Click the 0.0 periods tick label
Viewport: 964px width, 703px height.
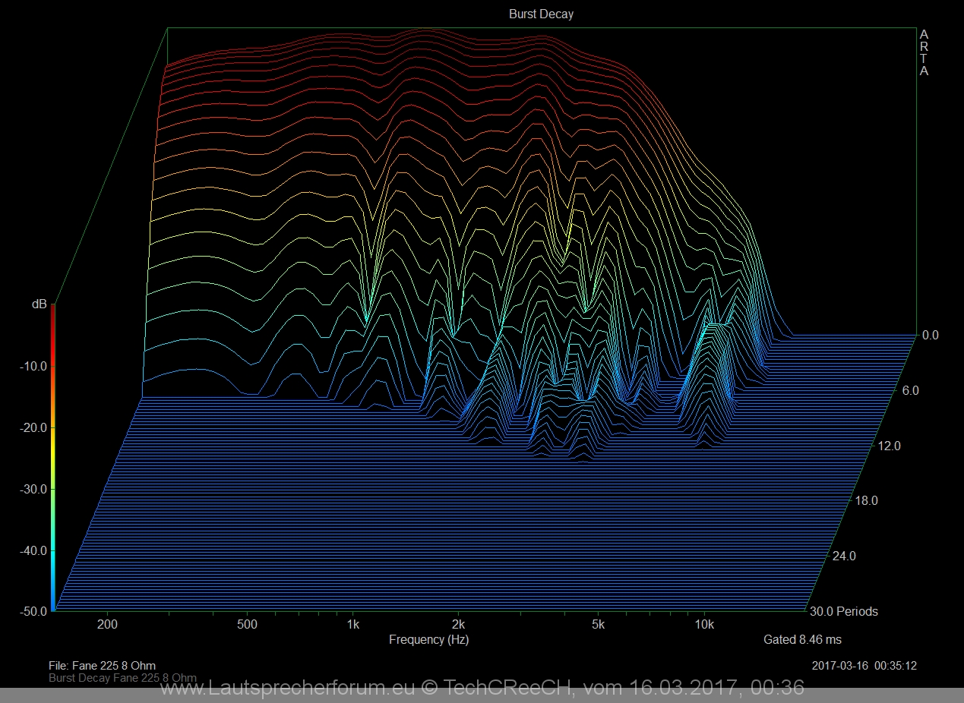931,335
